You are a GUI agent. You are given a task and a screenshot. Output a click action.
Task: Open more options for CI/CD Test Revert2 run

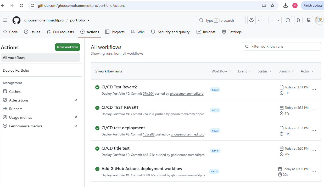point(314,90)
